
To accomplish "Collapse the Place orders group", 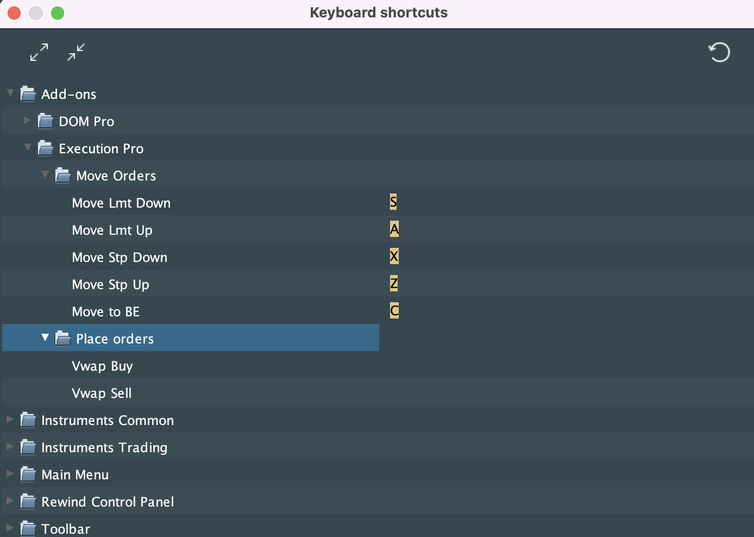I will tap(45, 338).
